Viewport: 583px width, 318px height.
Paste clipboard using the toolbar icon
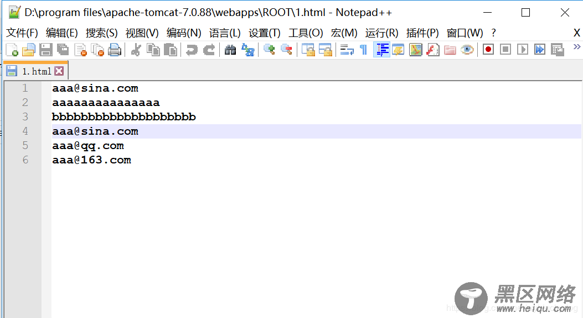171,50
